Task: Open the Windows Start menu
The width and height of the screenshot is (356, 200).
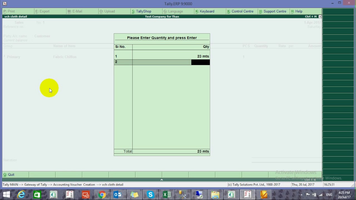Action: coord(6,195)
